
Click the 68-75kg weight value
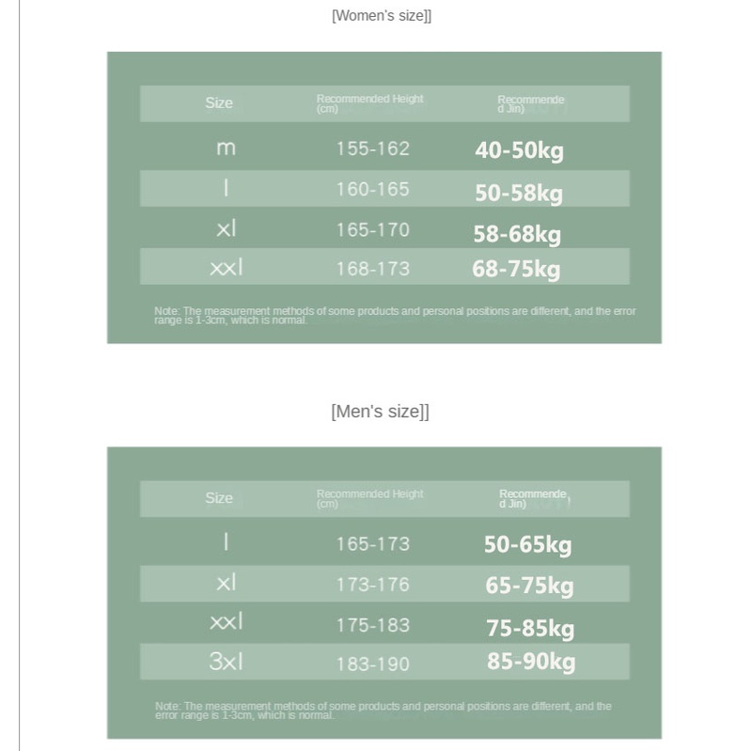pos(516,270)
